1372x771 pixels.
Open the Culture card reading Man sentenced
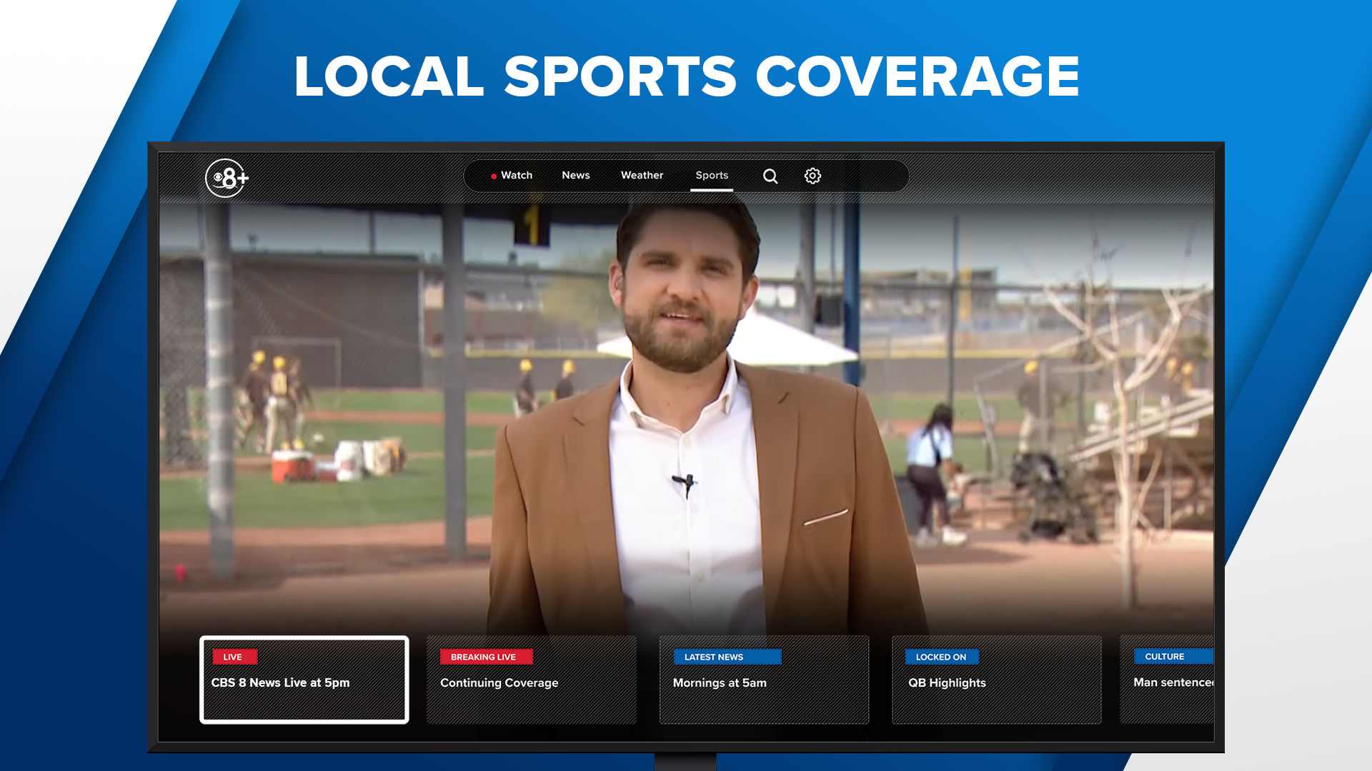(x=1167, y=680)
